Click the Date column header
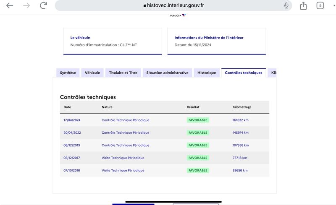336x205 pixels. tap(67, 107)
